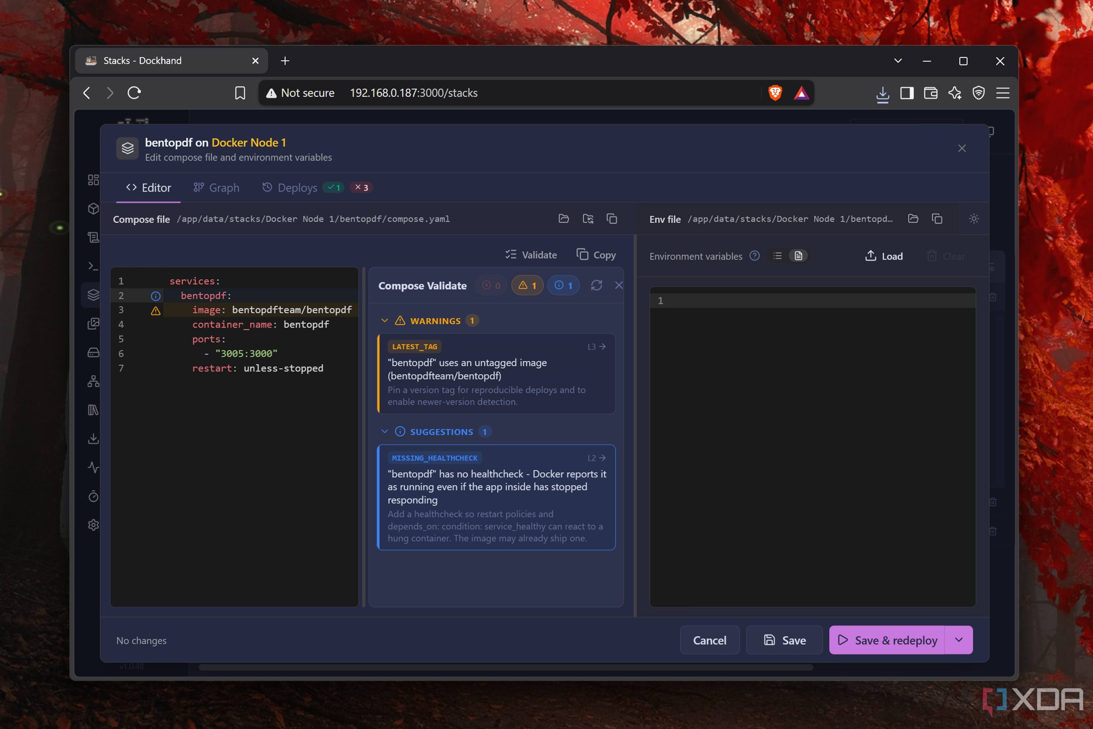Open the Images icon in the sidebar
1093x729 pixels.
click(x=93, y=324)
